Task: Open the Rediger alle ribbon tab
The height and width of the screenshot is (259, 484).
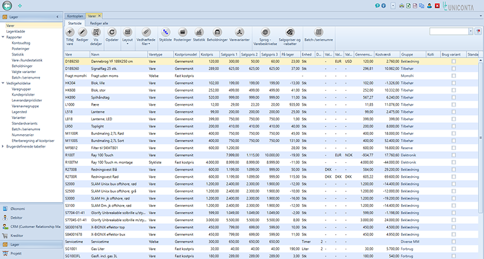Action: (99, 23)
